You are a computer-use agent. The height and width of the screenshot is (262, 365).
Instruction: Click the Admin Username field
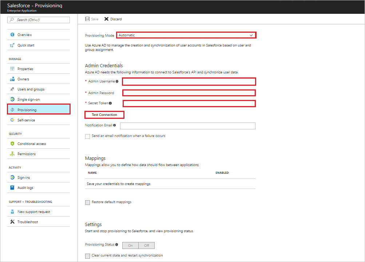189,81
